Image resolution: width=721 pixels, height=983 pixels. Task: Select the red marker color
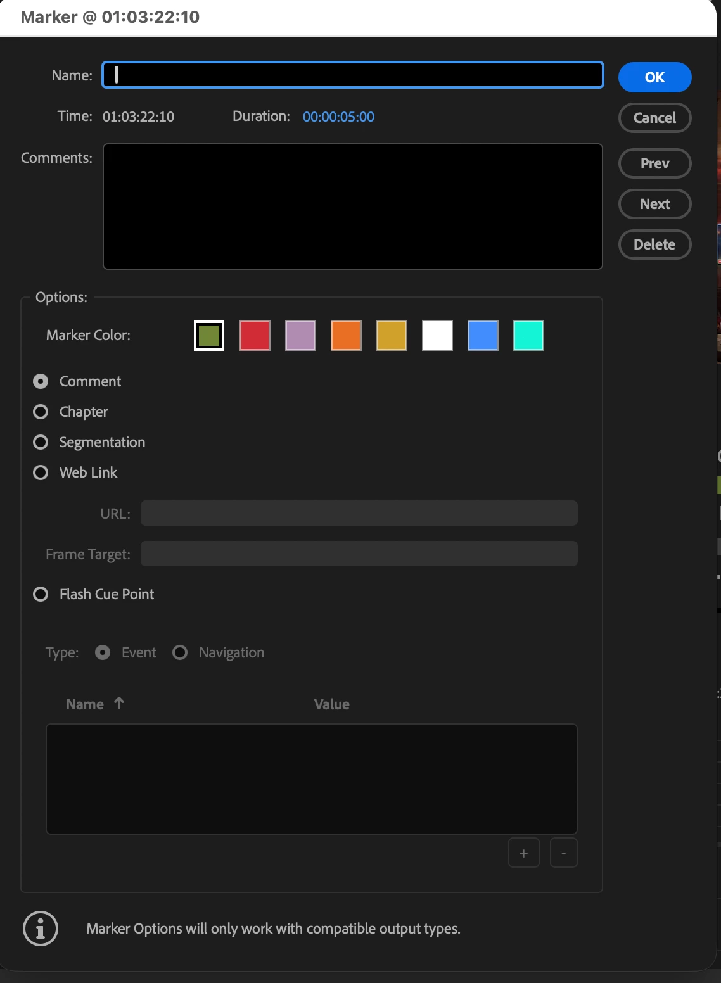point(255,336)
